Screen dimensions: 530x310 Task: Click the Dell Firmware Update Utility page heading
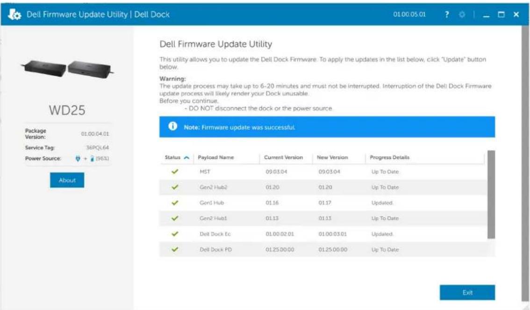click(215, 44)
